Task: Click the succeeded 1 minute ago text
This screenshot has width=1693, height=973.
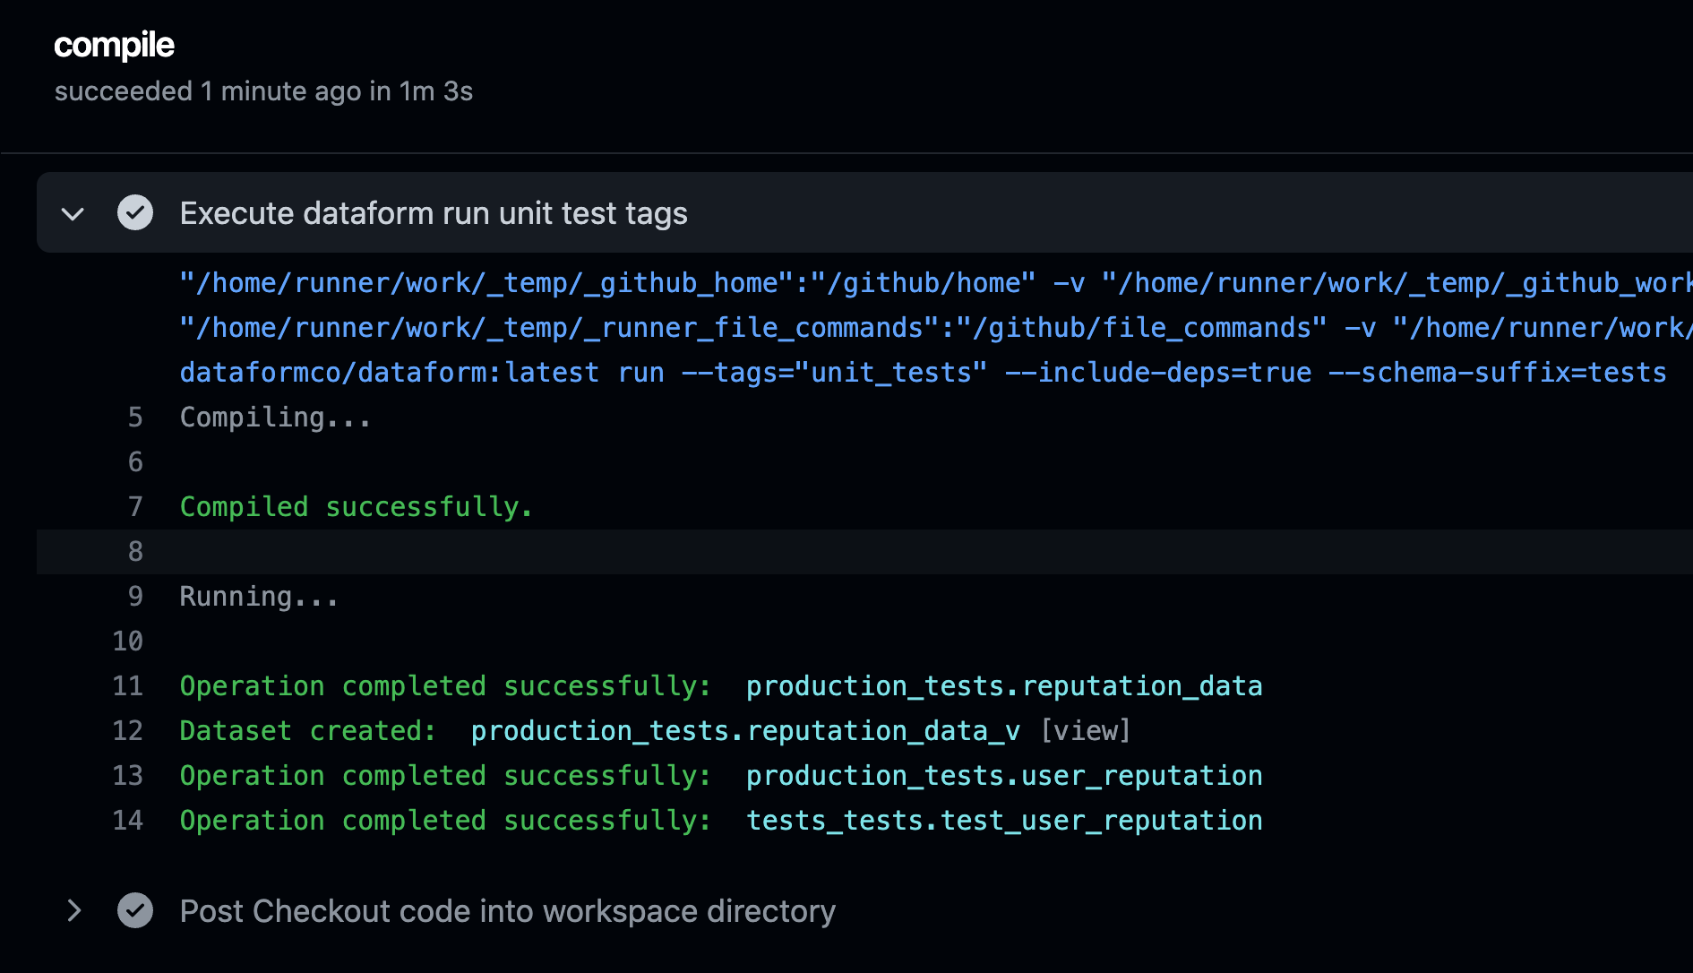Action: [x=263, y=90]
